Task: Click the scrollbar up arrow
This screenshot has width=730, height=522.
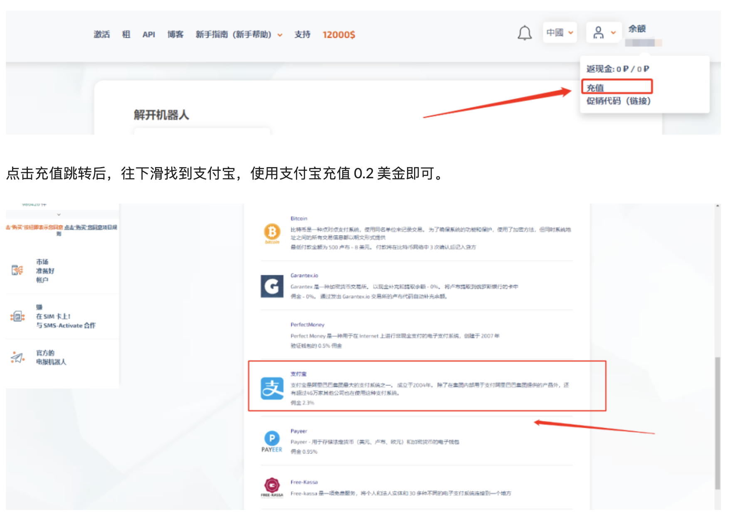Action: point(718,206)
